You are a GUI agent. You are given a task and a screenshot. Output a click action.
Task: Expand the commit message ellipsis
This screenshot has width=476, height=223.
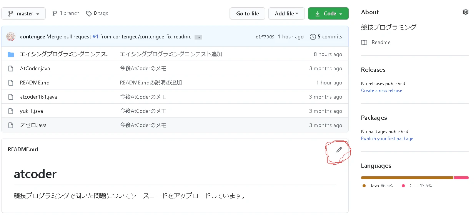198,37
